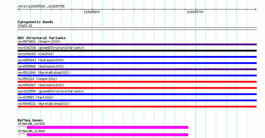Open the nsv1041093 (Coe2014) variant bar

[137, 57]
